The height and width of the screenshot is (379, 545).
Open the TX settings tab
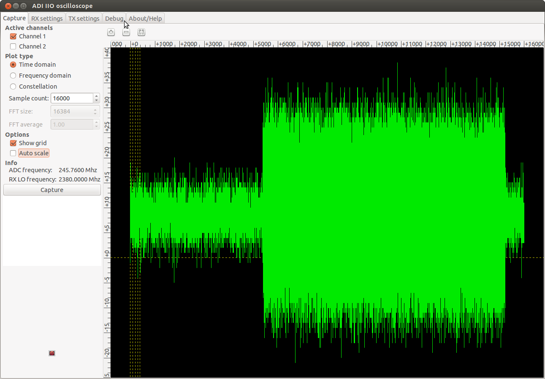tap(84, 19)
